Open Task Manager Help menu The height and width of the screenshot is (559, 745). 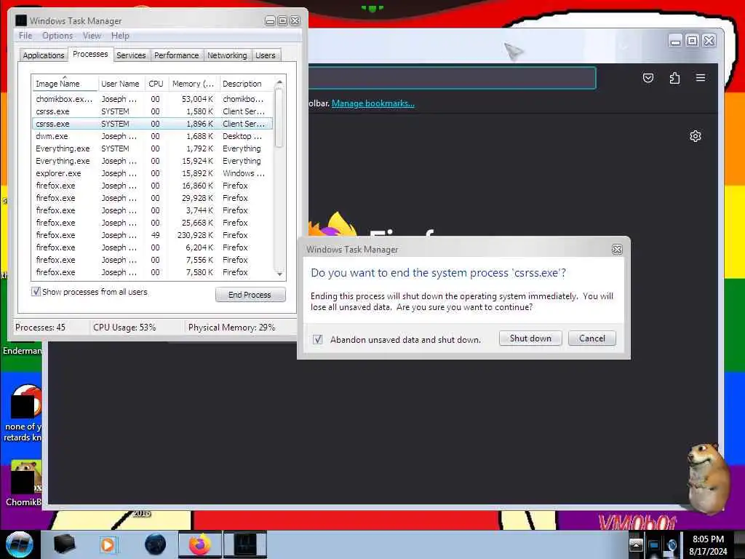(x=120, y=36)
